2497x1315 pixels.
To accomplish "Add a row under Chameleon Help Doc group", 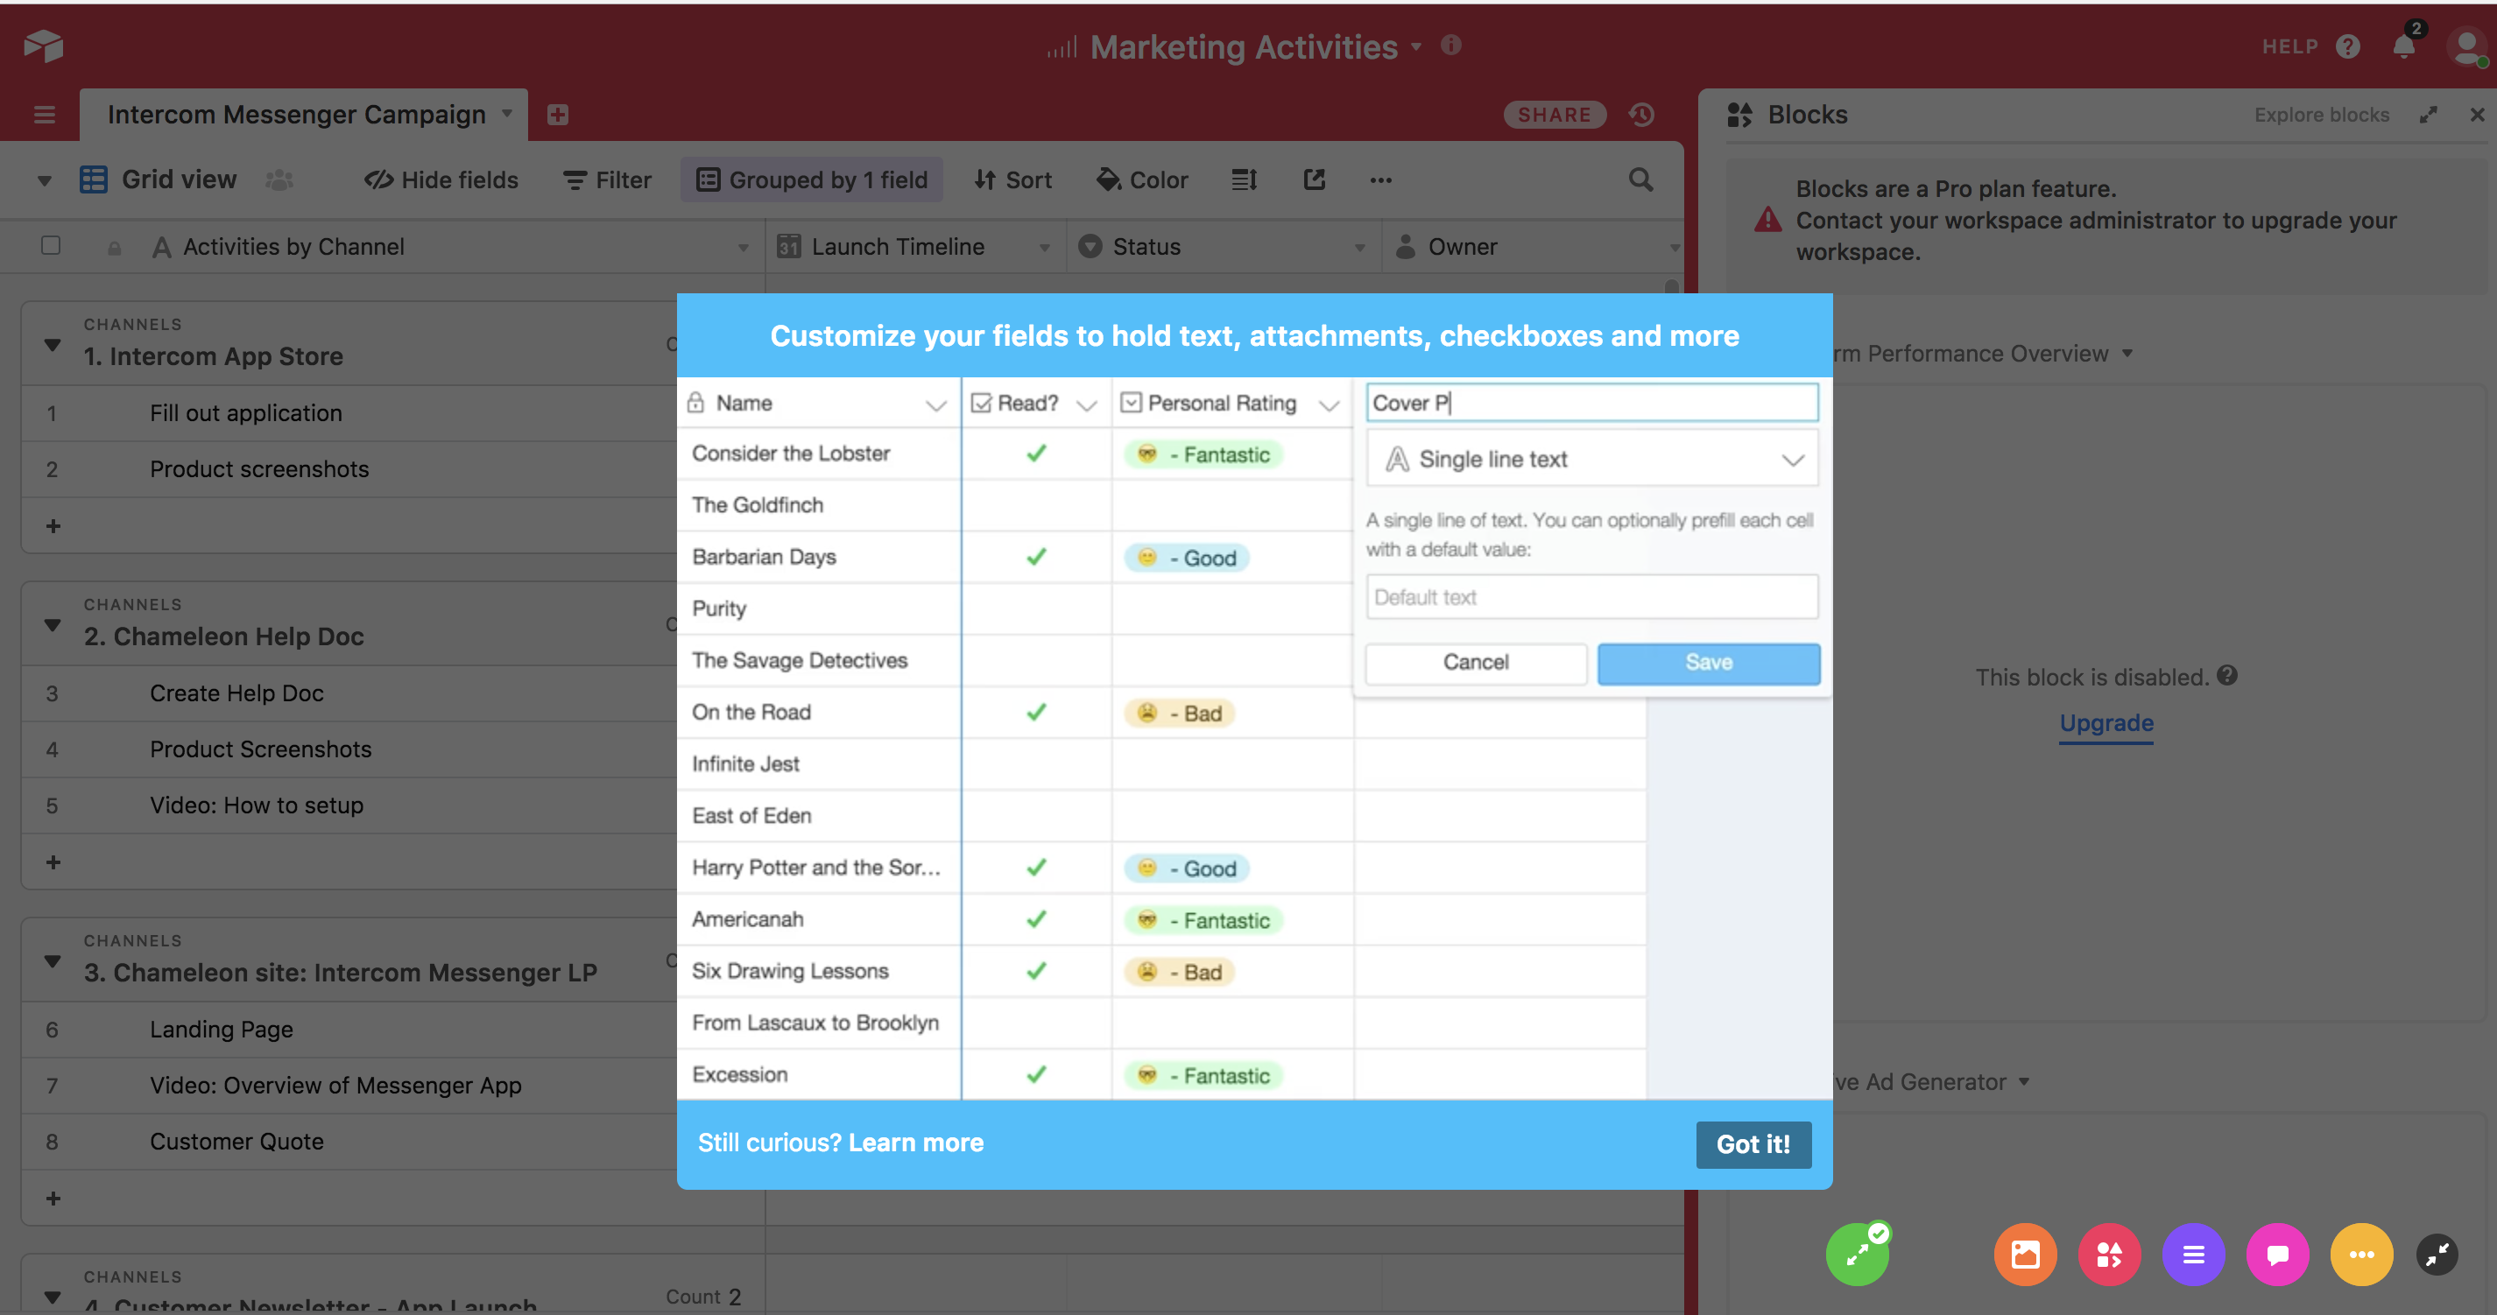I will pos(53,862).
